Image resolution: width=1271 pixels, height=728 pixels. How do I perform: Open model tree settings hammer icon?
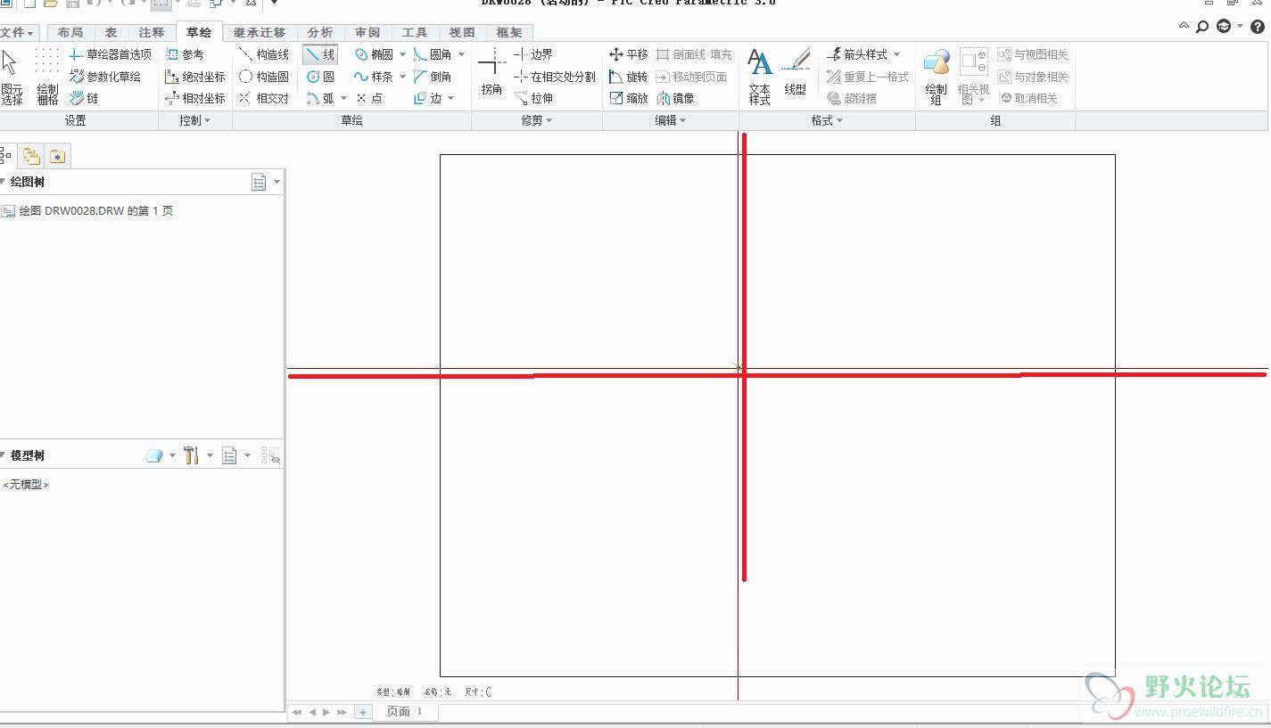pos(191,455)
